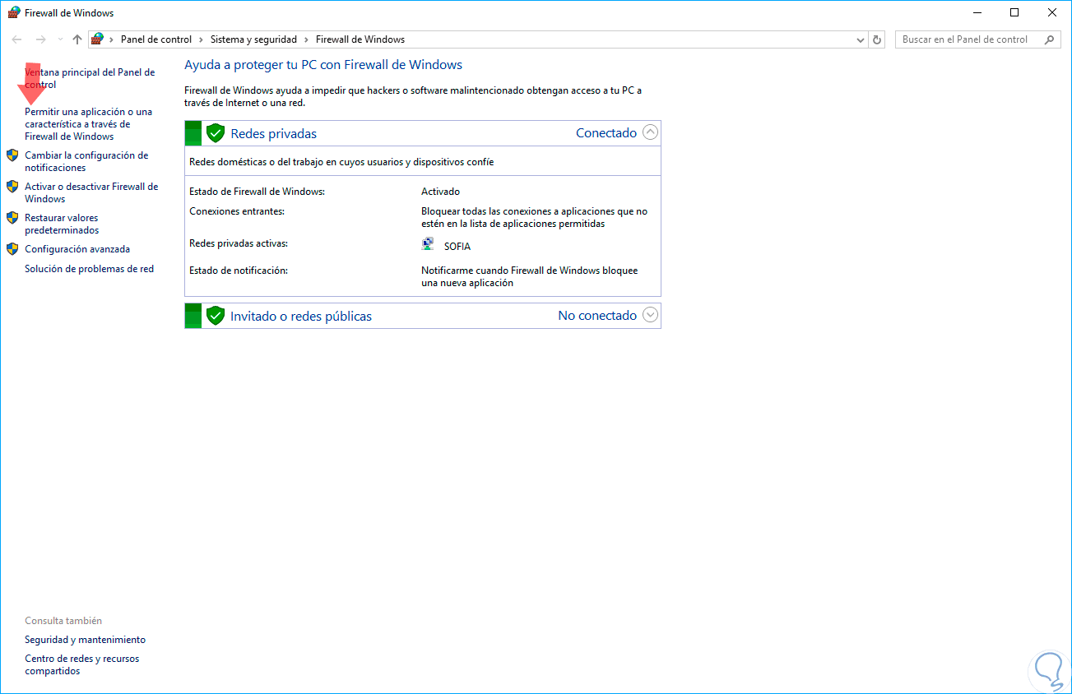Click the Back navigation arrow
Viewport: 1072px width, 694px height.
16,39
